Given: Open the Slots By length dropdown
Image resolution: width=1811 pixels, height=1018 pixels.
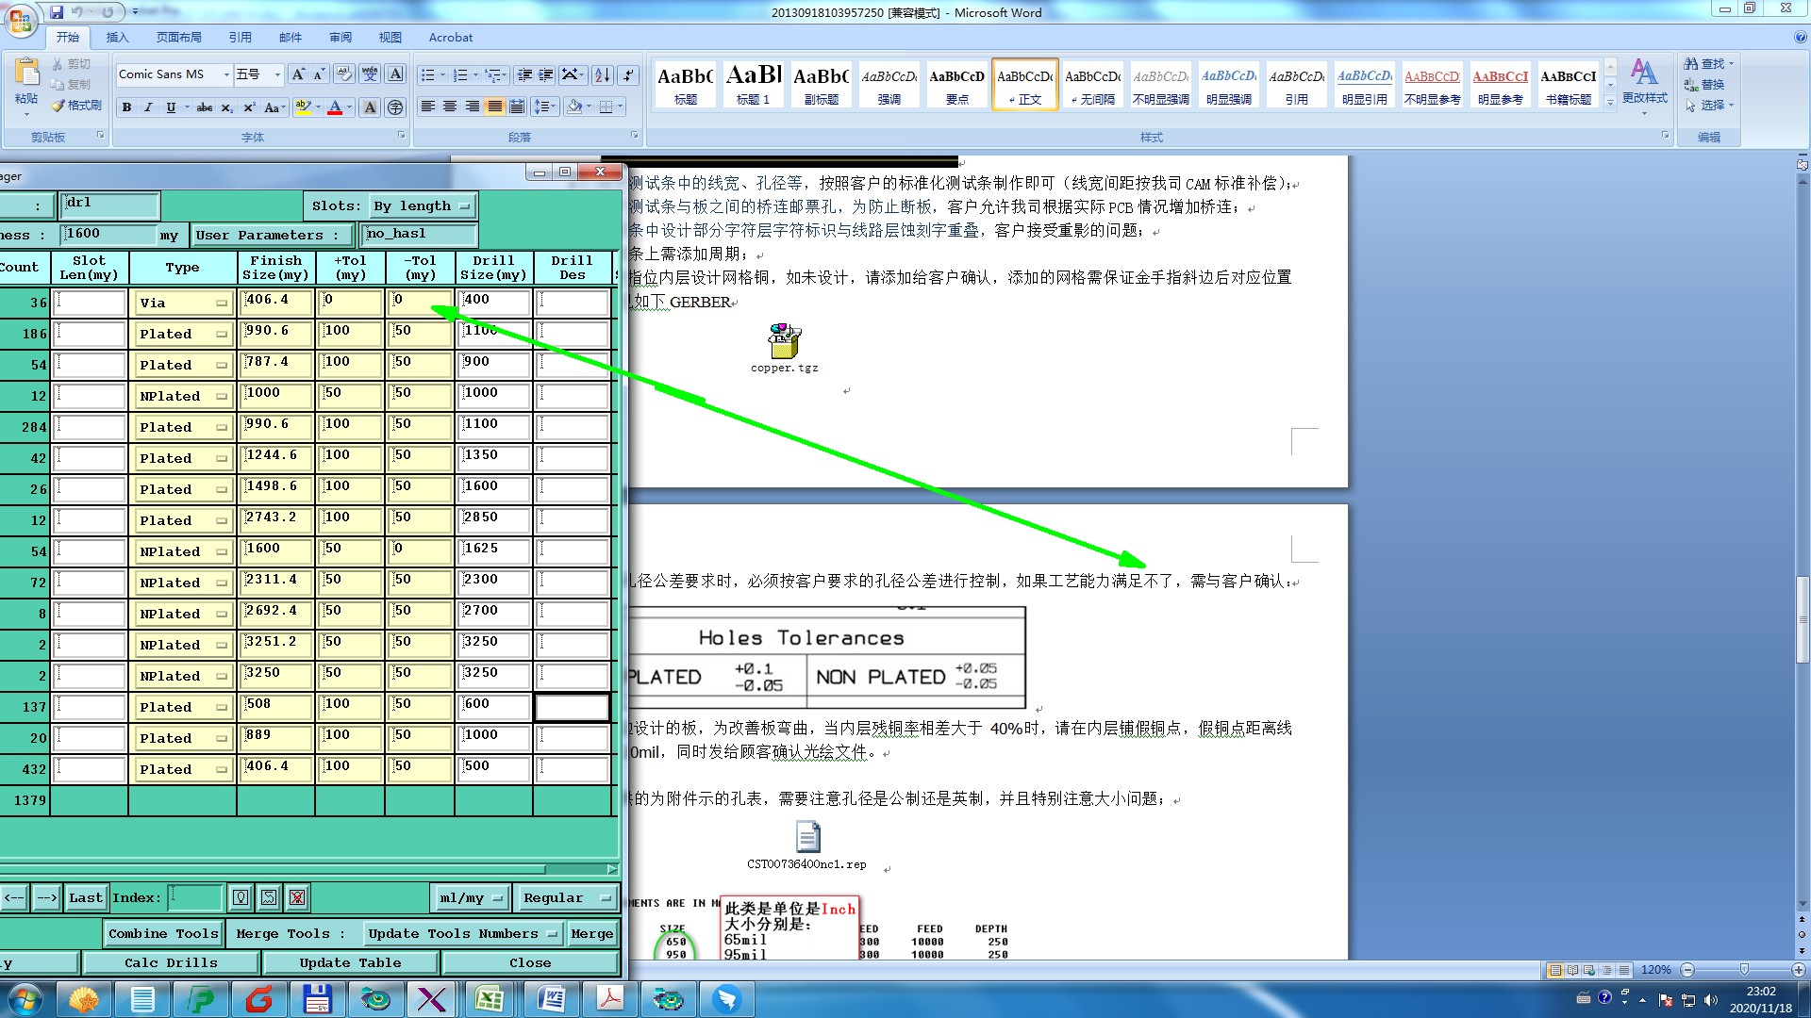Looking at the screenshot, I should tap(422, 205).
